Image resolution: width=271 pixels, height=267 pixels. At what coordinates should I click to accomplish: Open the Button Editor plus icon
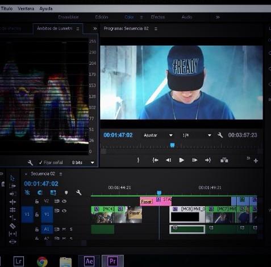[256, 161]
